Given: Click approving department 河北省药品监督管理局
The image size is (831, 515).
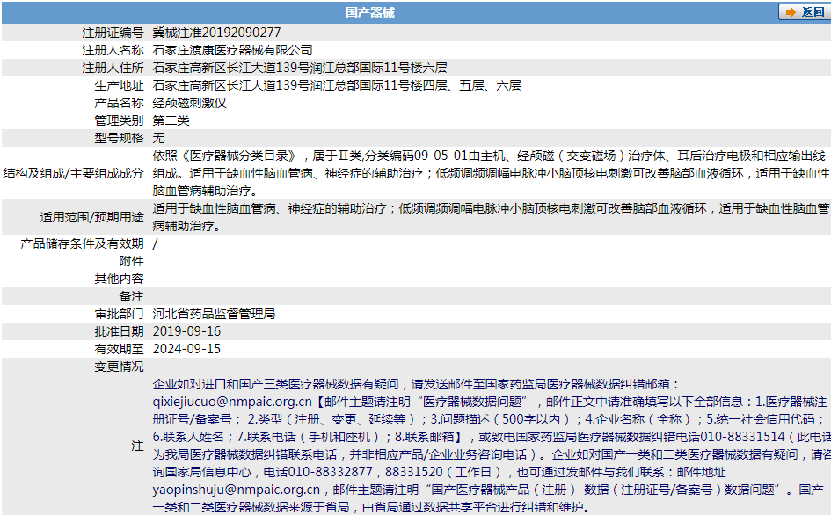Looking at the screenshot, I should tap(214, 314).
